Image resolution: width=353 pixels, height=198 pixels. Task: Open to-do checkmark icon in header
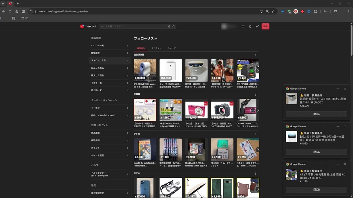(x=257, y=26)
